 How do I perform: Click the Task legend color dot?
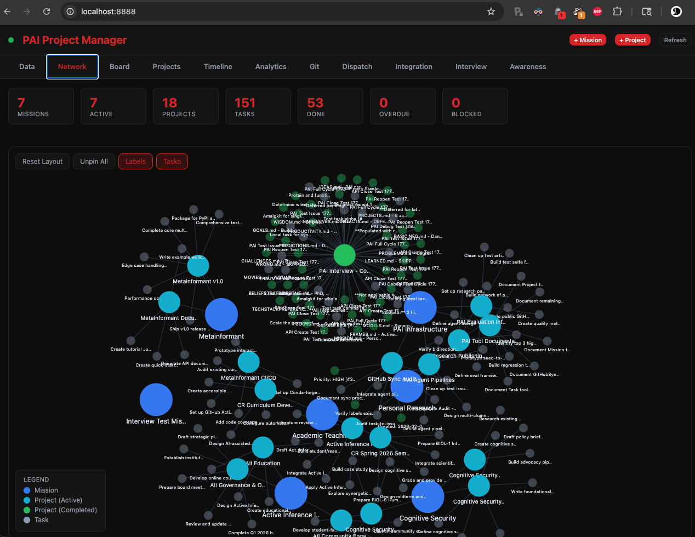27,520
